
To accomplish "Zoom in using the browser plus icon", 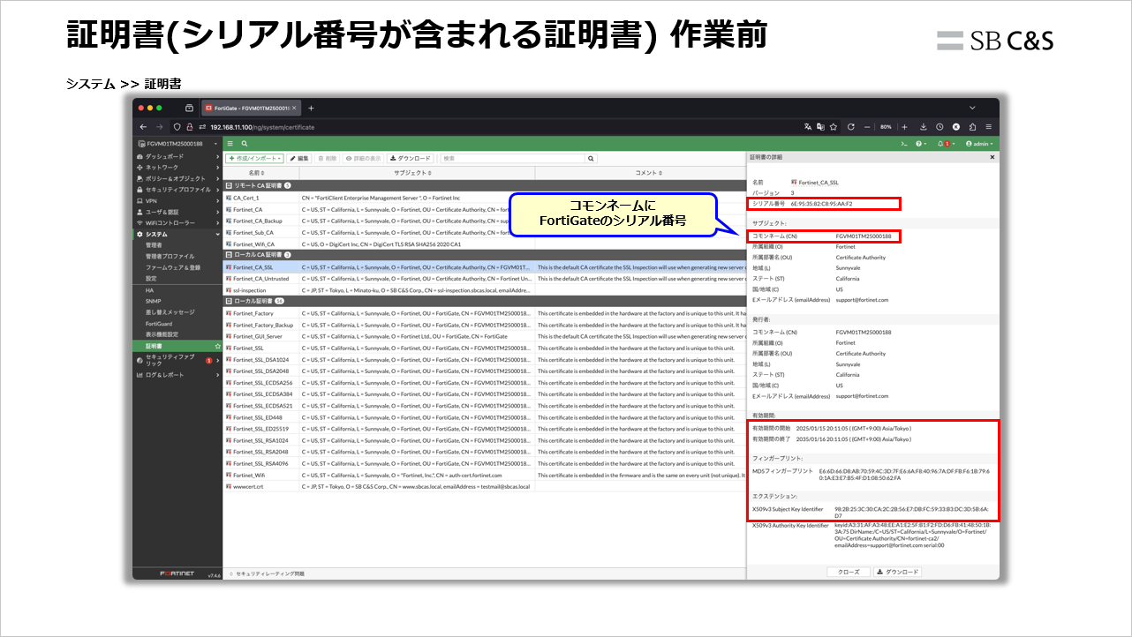I will click(x=904, y=126).
